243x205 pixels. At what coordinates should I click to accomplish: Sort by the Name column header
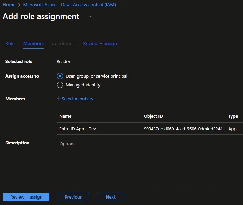(x=65, y=116)
